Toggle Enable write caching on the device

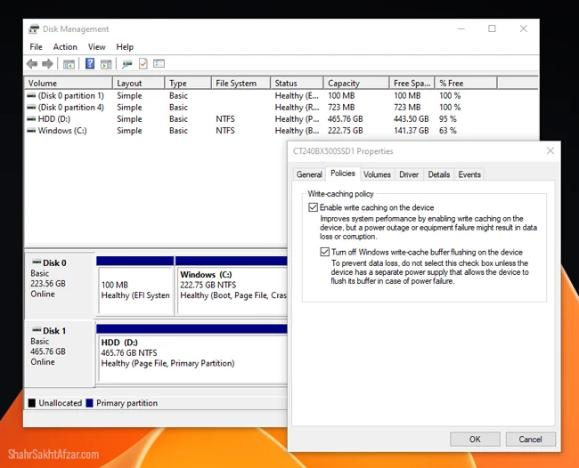pyautogui.click(x=314, y=207)
